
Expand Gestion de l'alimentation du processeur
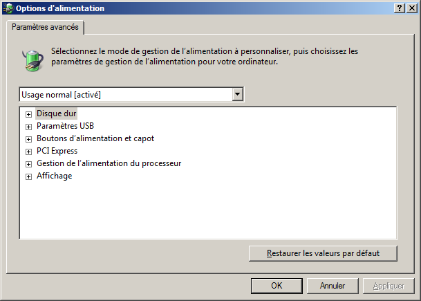[28, 164]
